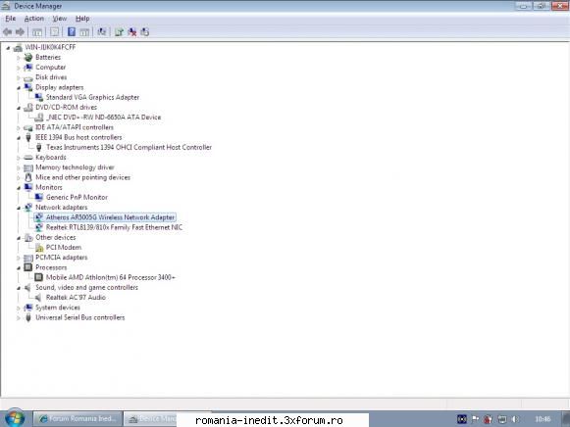This screenshot has height=427, width=570.
Task: Collapse the Network adapters category
Action: (19, 208)
